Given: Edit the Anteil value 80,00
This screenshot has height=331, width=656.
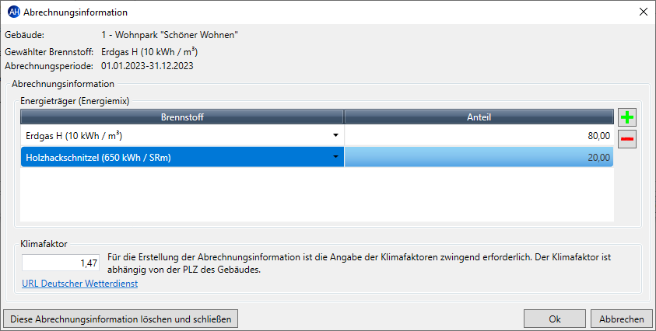Looking at the screenshot, I should (x=479, y=135).
